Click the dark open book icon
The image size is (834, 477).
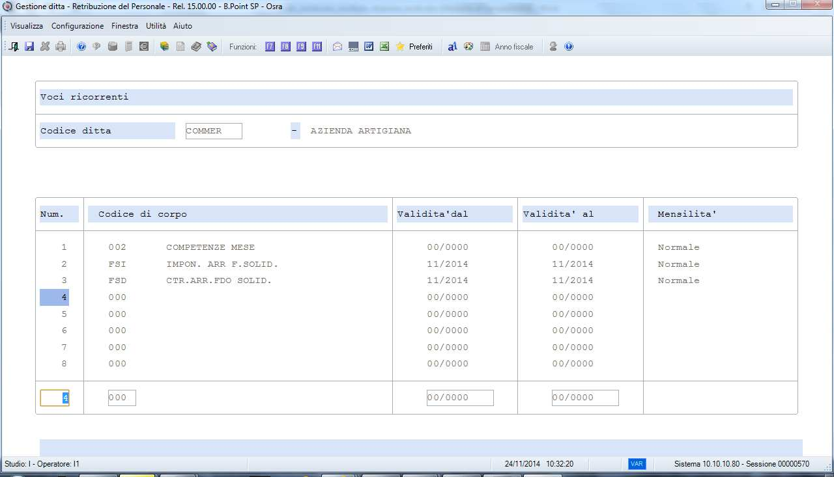click(x=196, y=47)
